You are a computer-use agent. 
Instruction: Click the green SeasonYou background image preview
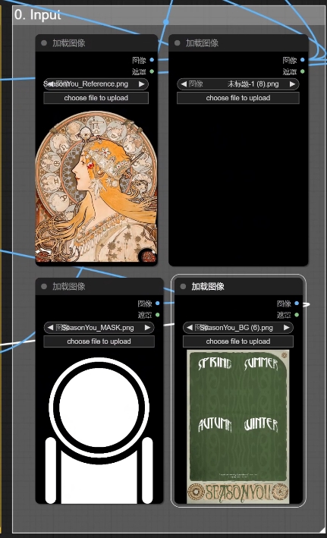[x=238, y=426]
